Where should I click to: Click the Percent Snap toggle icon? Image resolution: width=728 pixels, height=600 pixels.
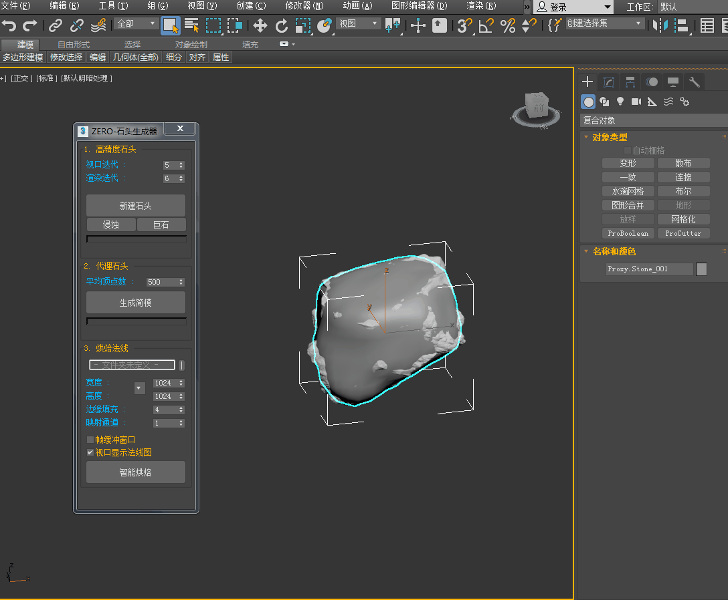tap(508, 26)
